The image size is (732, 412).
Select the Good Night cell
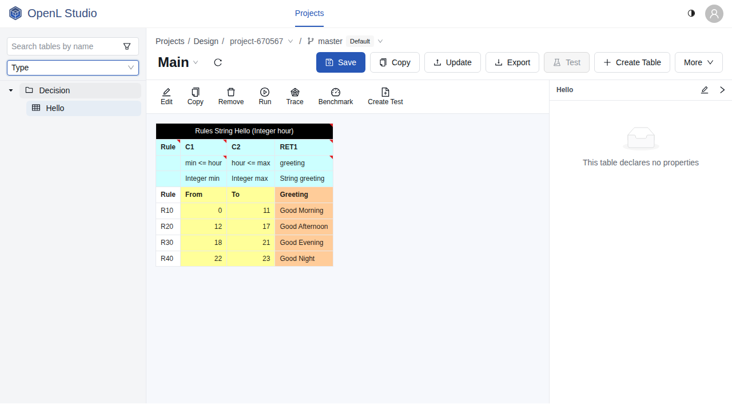coord(304,259)
